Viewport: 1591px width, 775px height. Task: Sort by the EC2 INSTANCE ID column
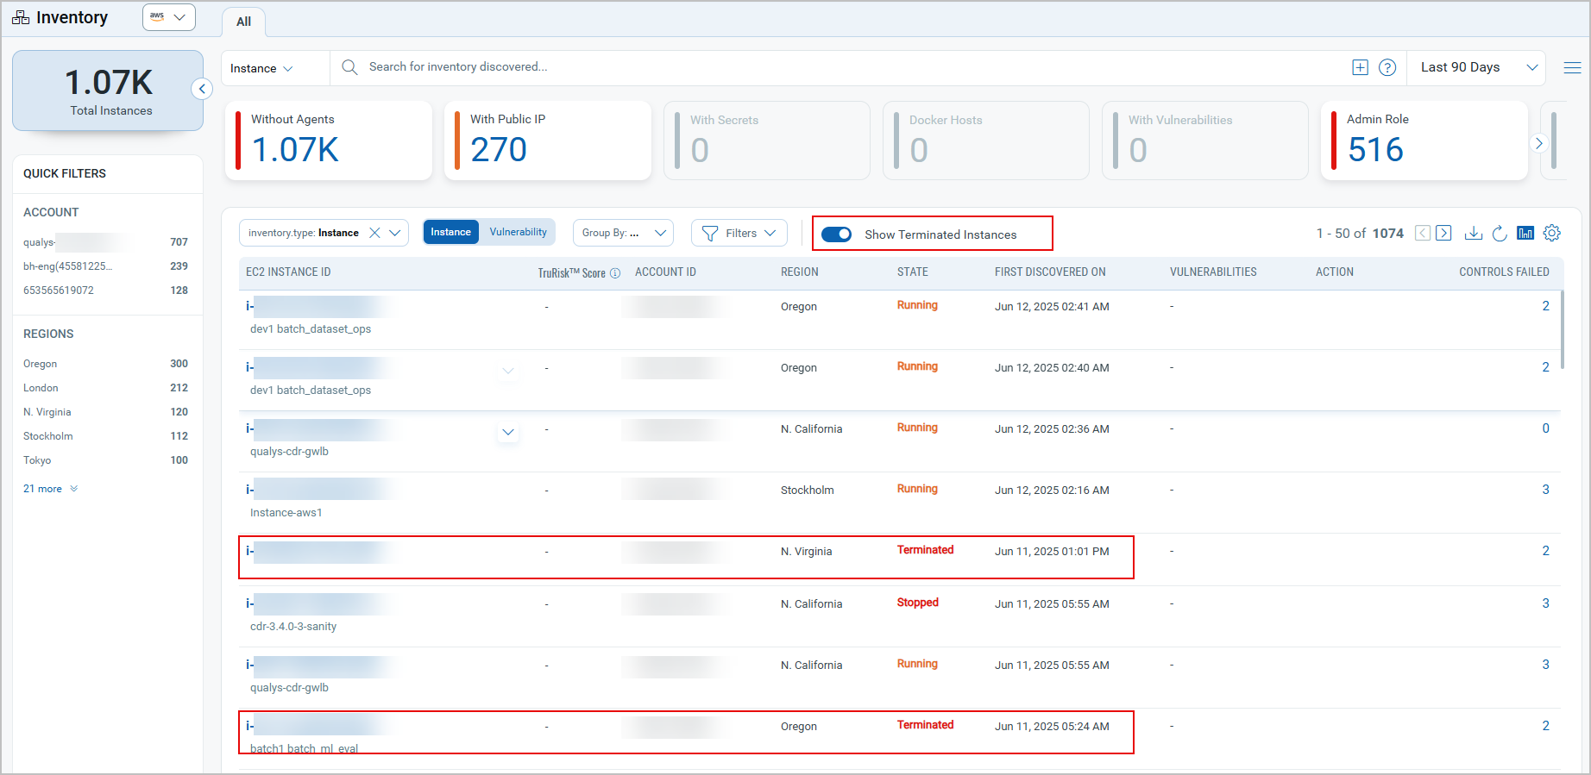pos(288,272)
